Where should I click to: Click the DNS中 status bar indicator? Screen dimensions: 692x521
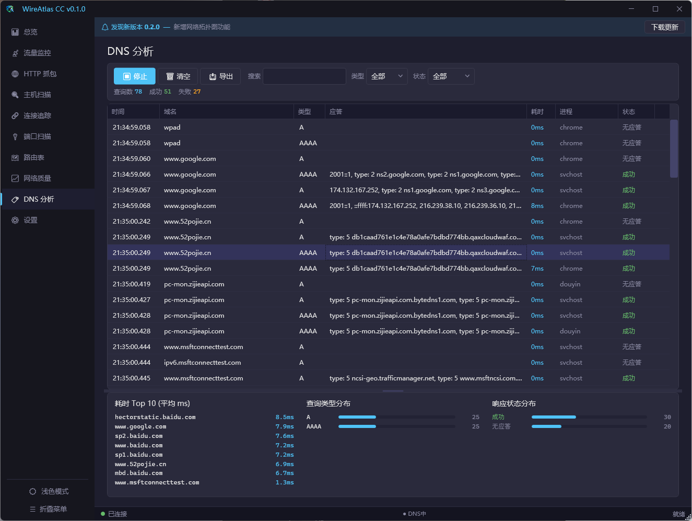tap(415, 514)
